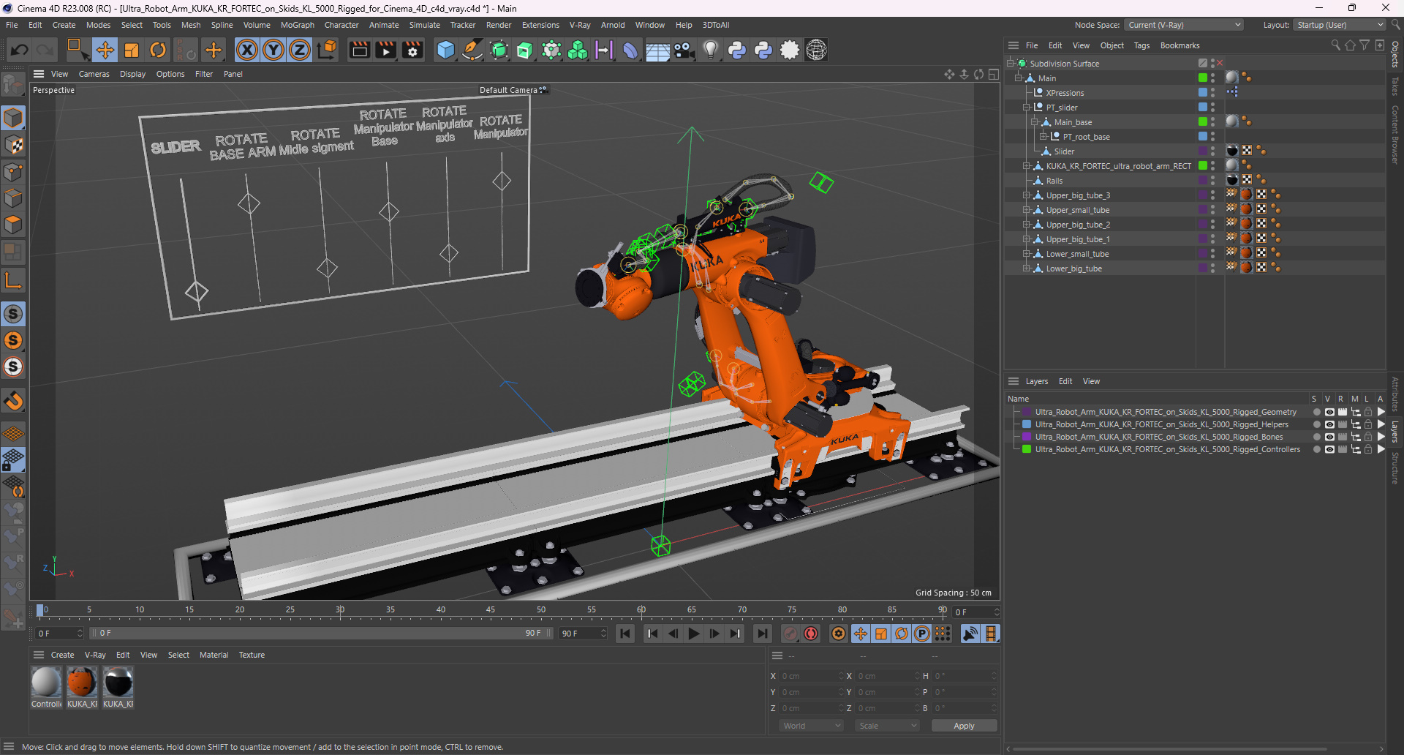Select the XPressions object
This screenshot has width=1404, height=755.
(1065, 93)
